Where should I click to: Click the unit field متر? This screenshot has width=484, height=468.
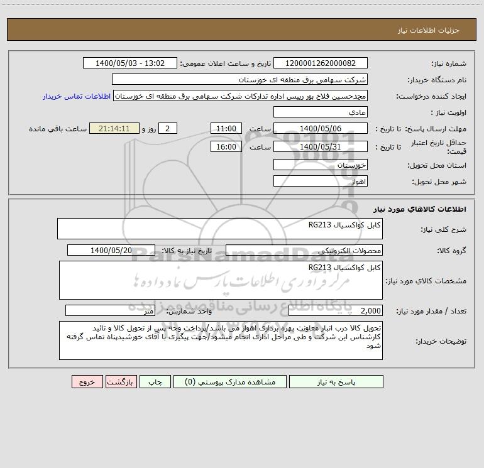coord(110,310)
